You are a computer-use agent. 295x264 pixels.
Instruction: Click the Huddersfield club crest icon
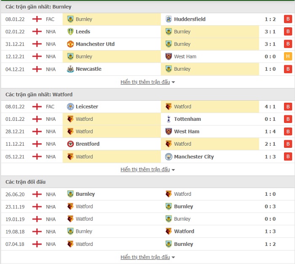[x=169, y=19]
